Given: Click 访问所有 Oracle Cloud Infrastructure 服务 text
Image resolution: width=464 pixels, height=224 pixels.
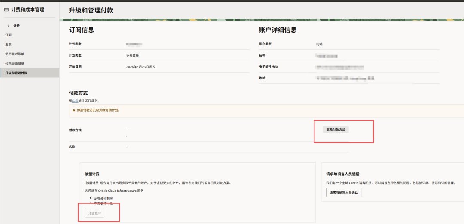Looking at the screenshot, I should [x=114, y=191].
